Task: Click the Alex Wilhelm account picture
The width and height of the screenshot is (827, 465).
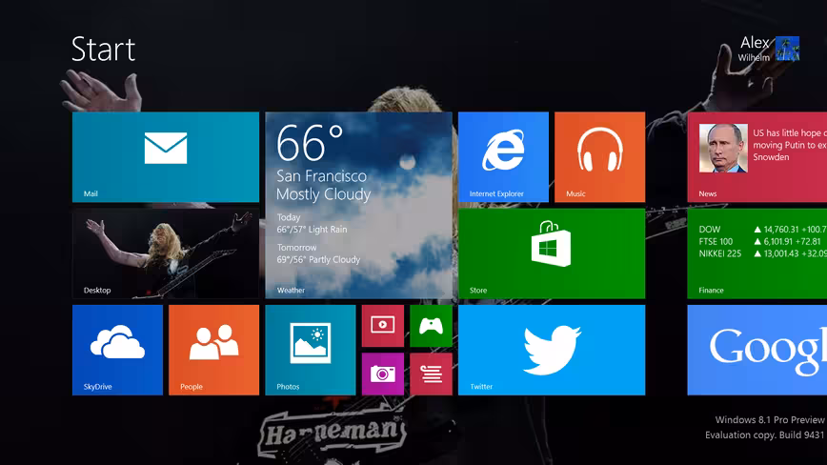Action: [787, 49]
